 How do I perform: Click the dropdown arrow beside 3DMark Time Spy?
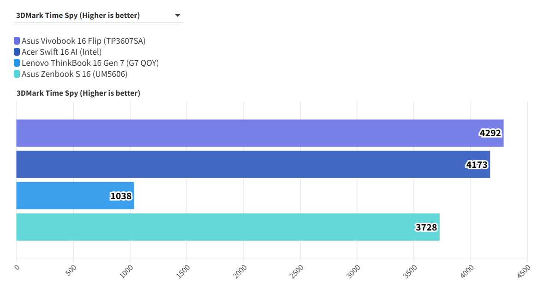(178, 16)
